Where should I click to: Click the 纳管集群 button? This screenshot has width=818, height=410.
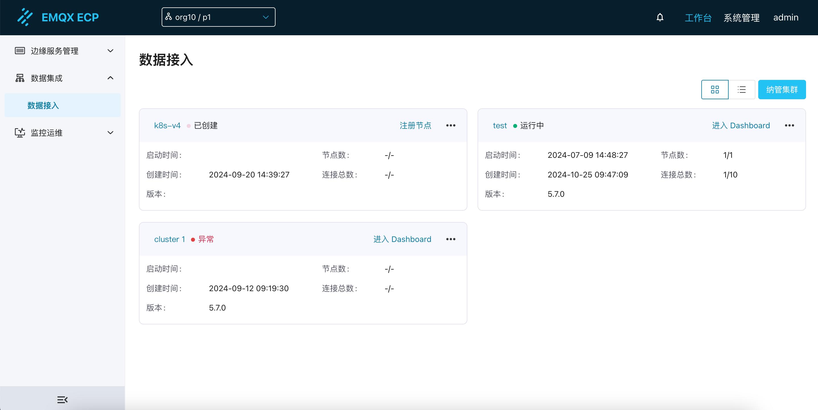pos(782,90)
